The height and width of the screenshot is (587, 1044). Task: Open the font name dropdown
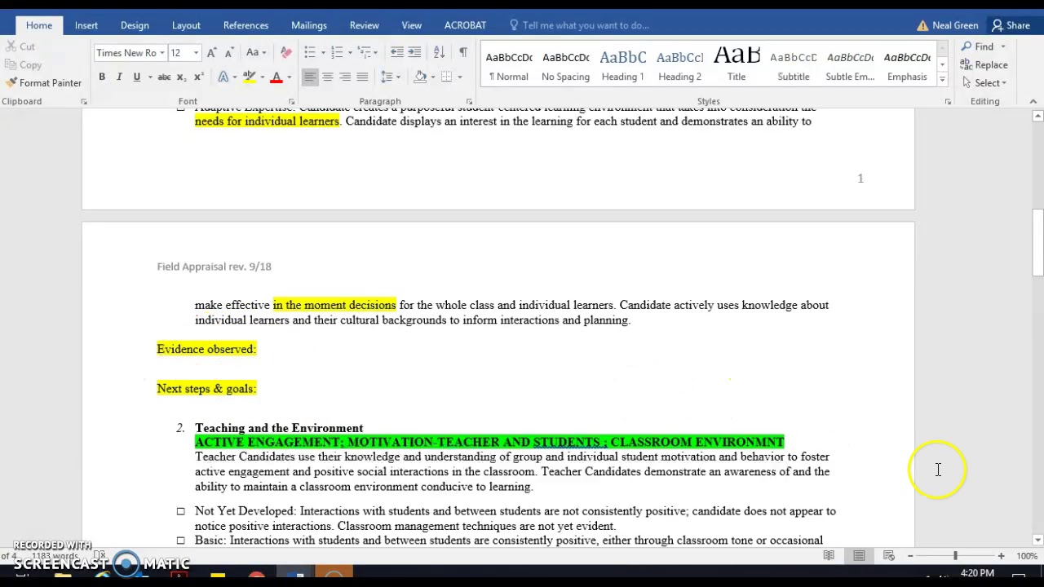tap(162, 53)
